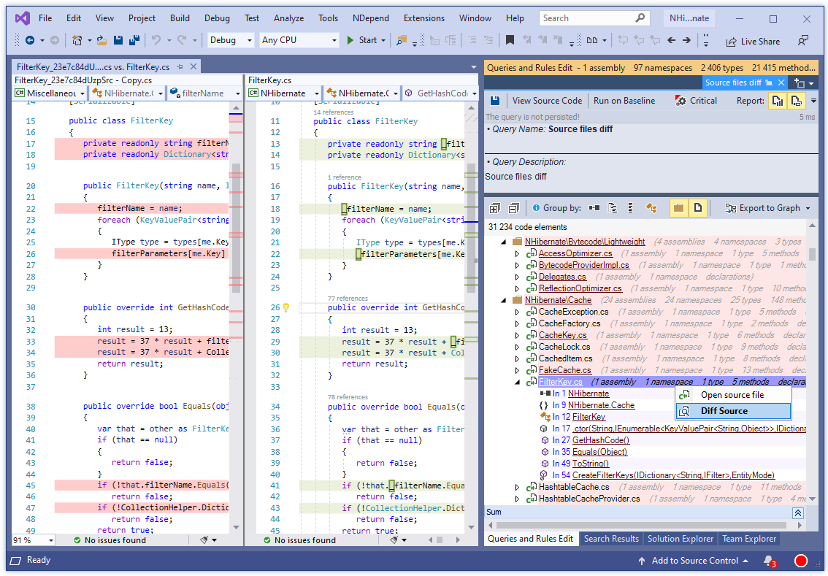This screenshot has width=828, height=576.
Task: Create a new item from the toolbar
Action: point(77,40)
